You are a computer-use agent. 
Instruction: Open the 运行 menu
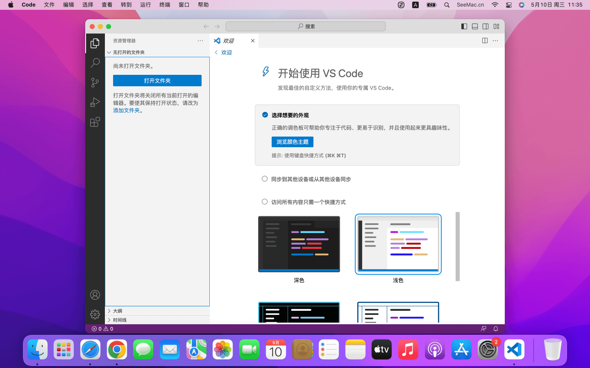145,5
